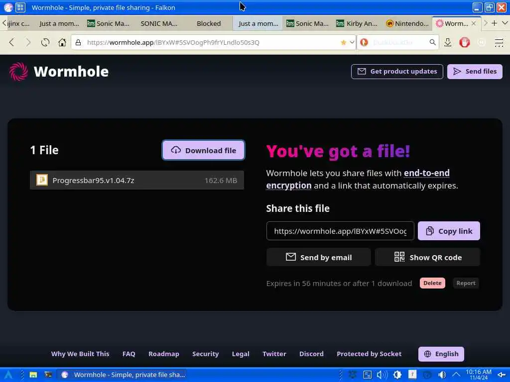Image resolution: width=510 pixels, height=382 pixels.
Task: Click the Wormhole brand title
Action: tap(71, 72)
